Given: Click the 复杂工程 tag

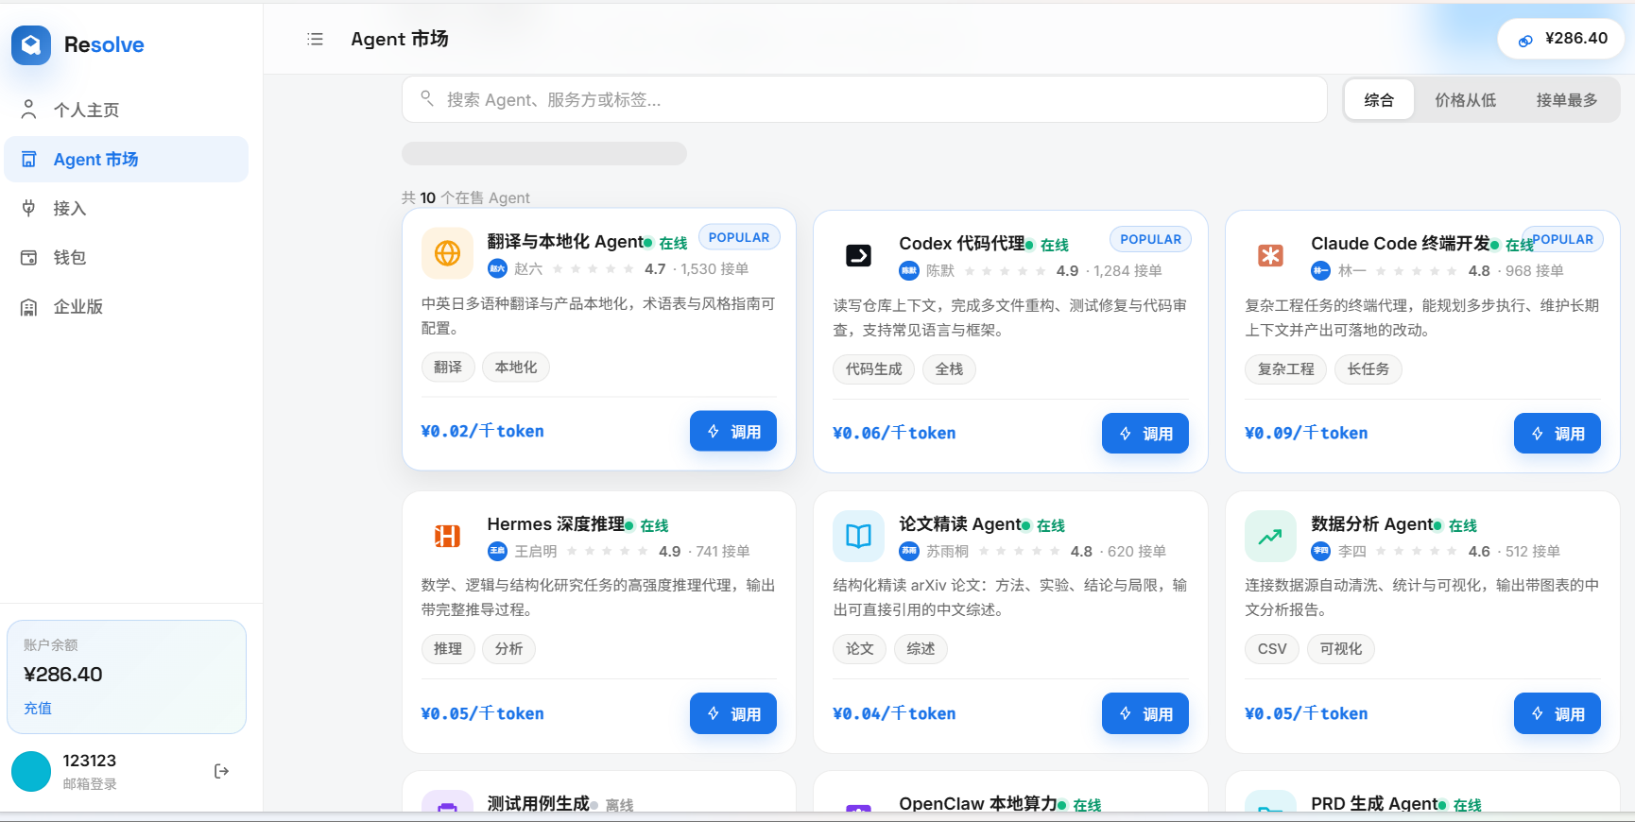Looking at the screenshot, I should tap(1286, 368).
